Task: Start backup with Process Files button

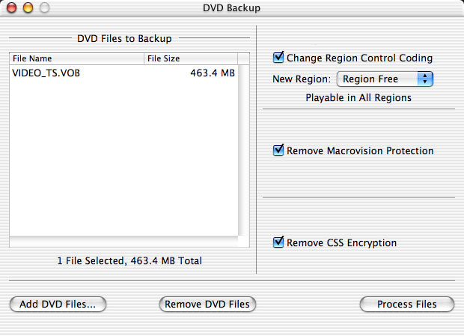Action: click(x=407, y=304)
